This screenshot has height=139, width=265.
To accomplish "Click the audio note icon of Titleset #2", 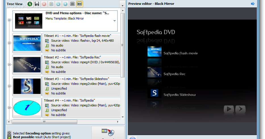I will point(47,67).
